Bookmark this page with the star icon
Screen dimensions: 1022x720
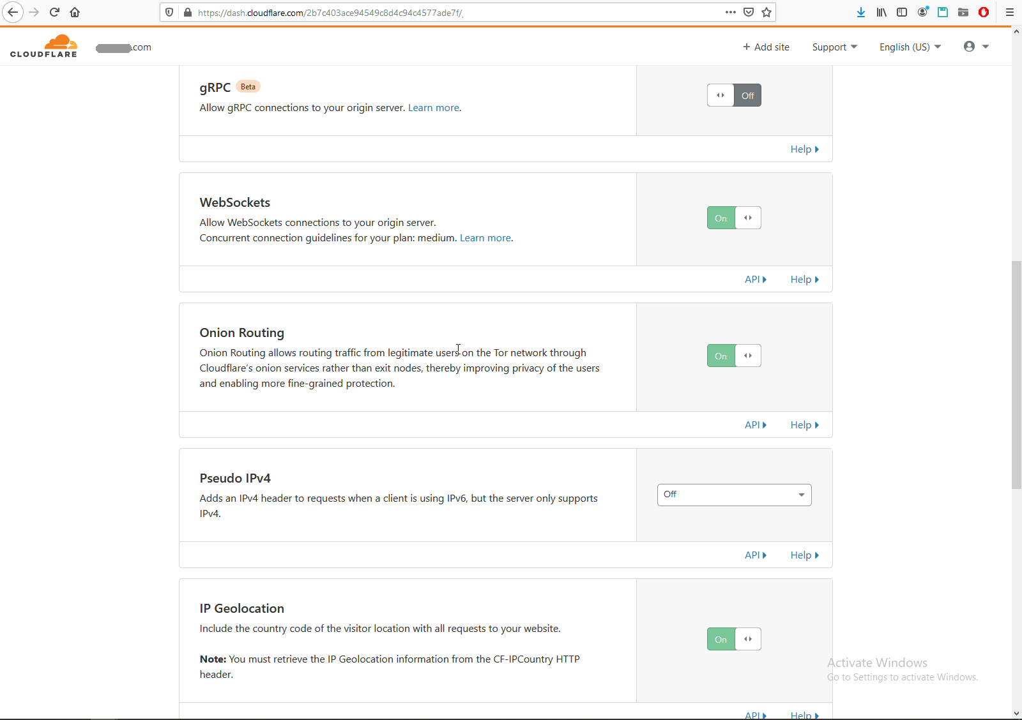point(766,12)
